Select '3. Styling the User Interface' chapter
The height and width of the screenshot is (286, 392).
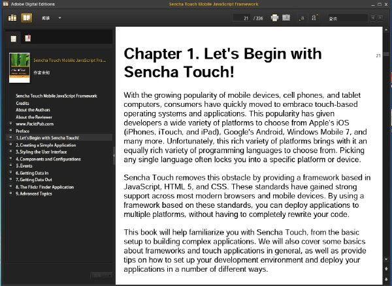pos(41,152)
